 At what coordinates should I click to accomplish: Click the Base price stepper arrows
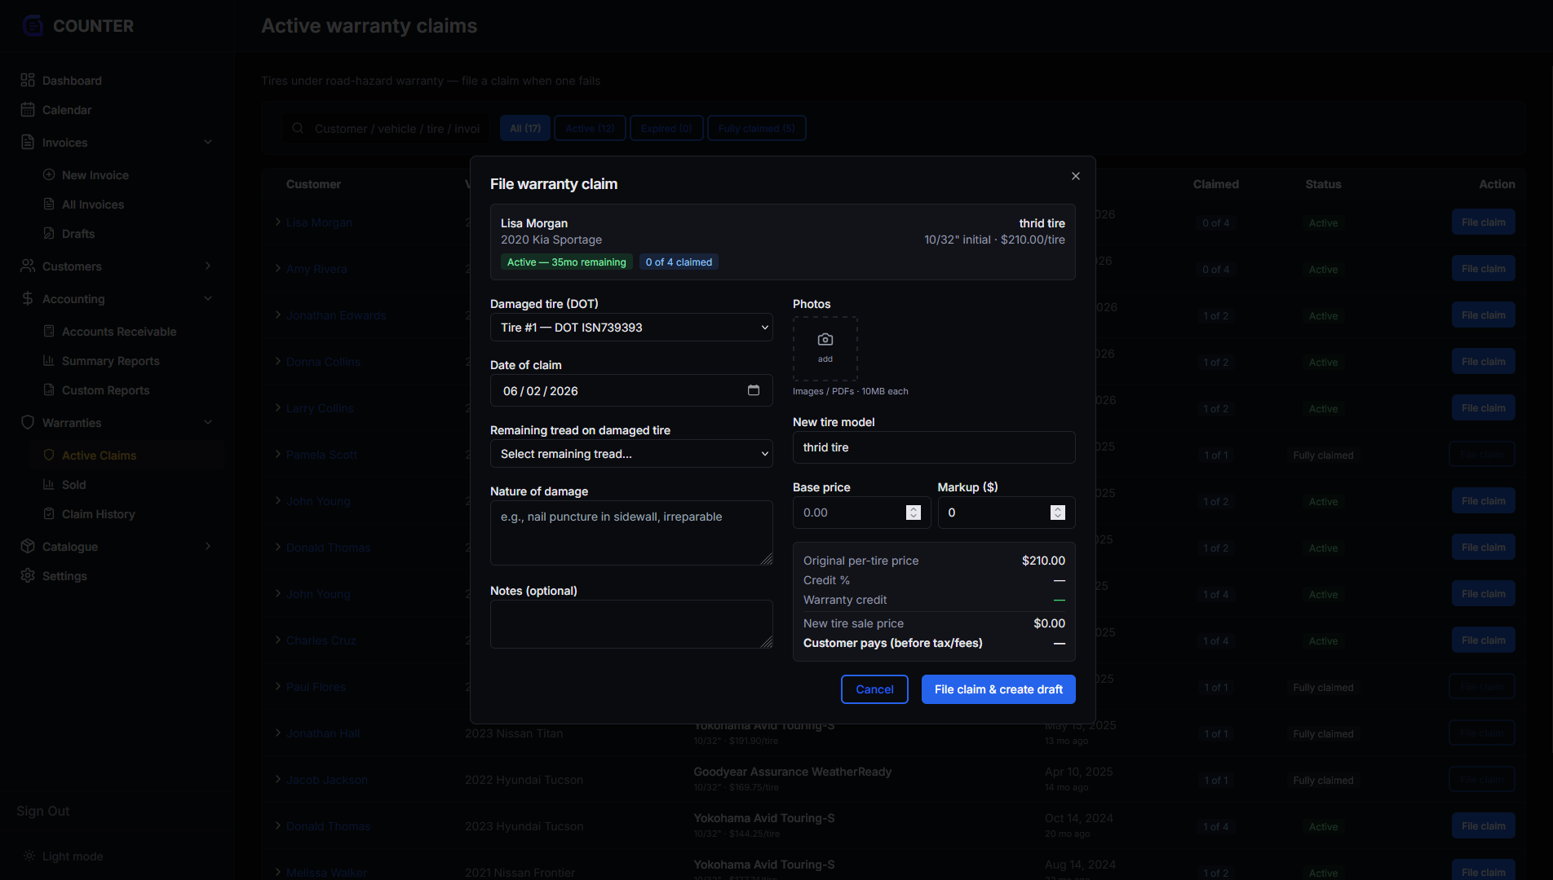pyautogui.click(x=914, y=513)
